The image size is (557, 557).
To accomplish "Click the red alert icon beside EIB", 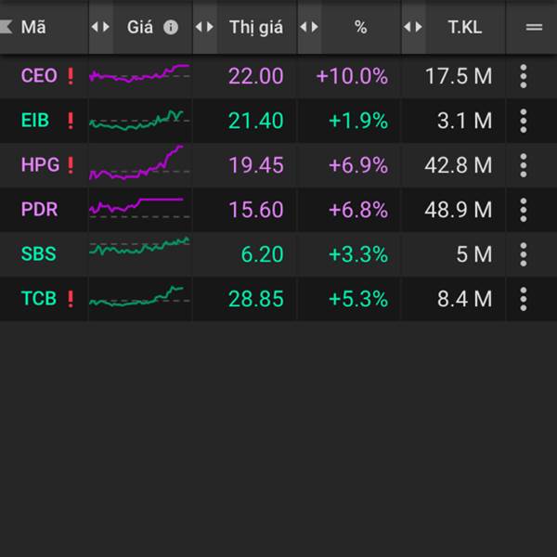I will (71, 121).
